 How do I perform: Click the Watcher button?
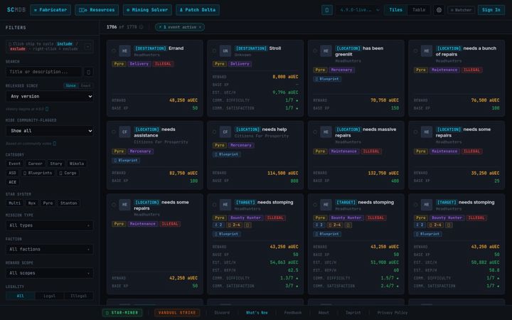click(461, 10)
